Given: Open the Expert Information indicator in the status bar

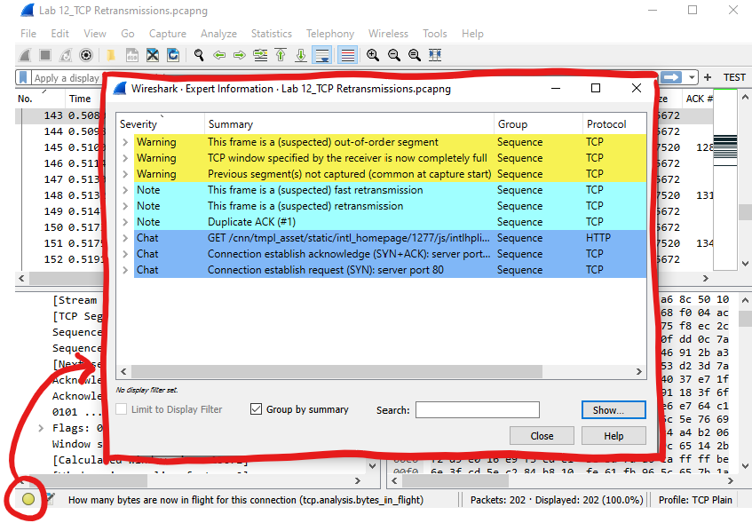Looking at the screenshot, I should tap(28, 500).
